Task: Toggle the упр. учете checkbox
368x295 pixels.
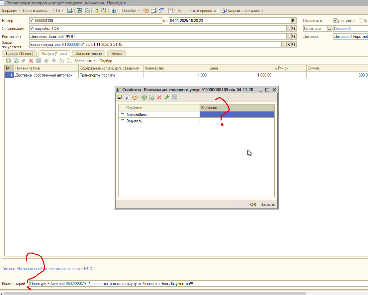Action: pos(335,20)
